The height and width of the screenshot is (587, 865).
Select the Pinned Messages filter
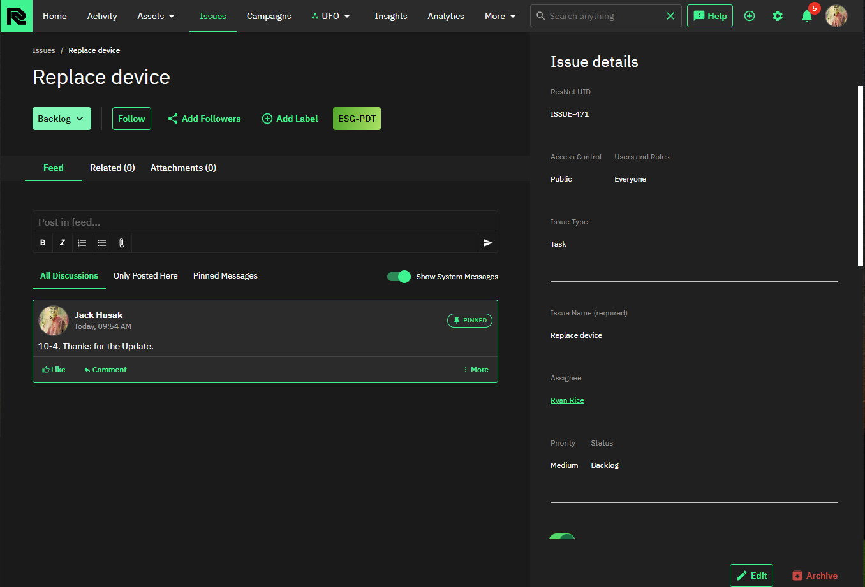click(225, 276)
